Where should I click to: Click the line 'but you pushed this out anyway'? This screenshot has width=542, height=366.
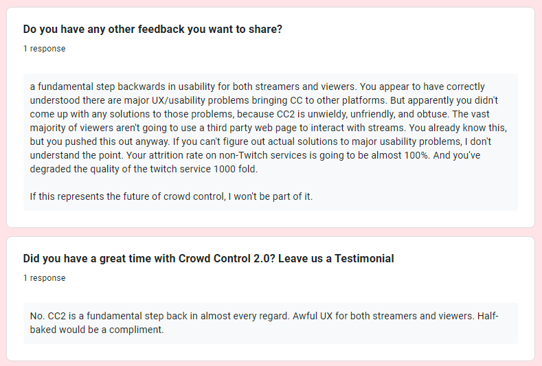click(x=260, y=141)
